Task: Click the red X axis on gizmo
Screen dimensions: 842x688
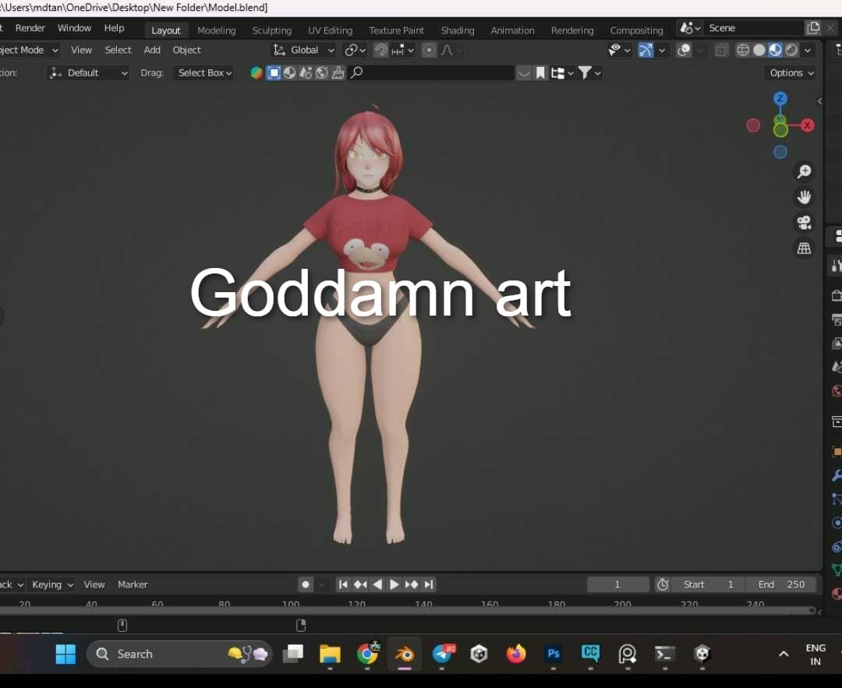Action: (808, 125)
